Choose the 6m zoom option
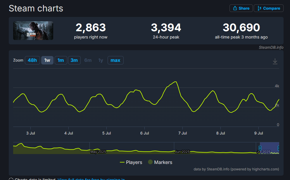The image size is (290, 180). (x=88, y=60)
